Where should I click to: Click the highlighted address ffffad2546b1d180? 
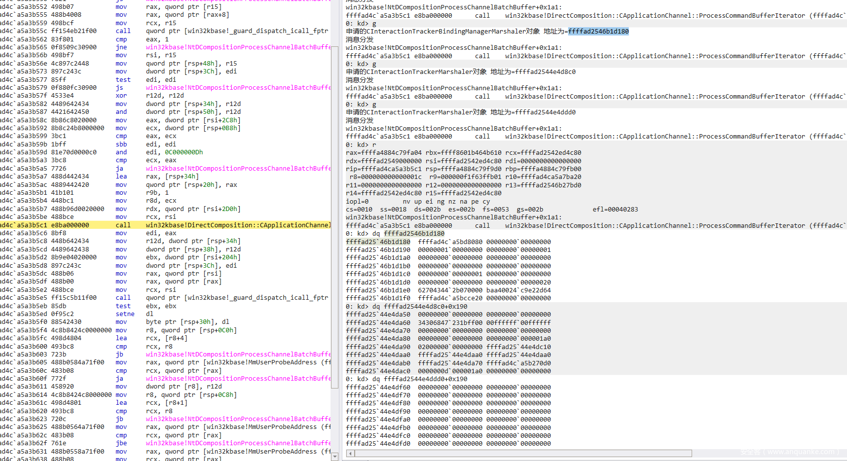pos(598,32)
